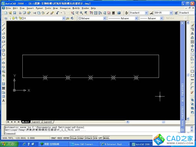The image size is (196, 147).
Task: Expand the ISO-25 dimension style dropdown
Action: pyautogui.click(x=171, y=13)
